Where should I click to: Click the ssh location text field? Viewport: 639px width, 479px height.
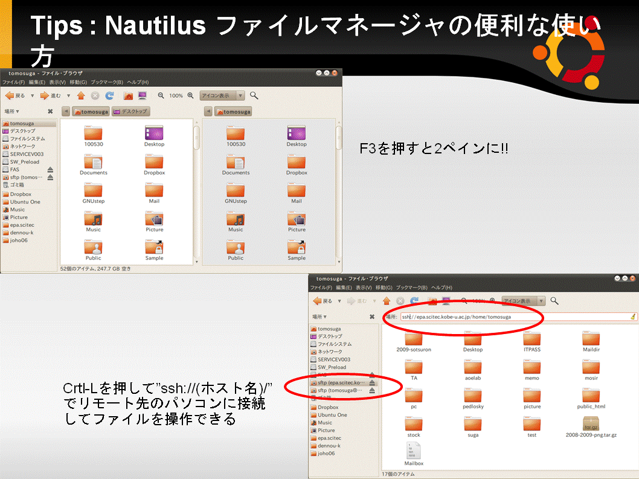[x=513, y=317]
